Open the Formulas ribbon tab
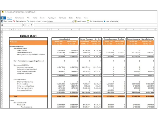Image resolution: width=158 pixels, height=119 pixels. point(63,18)
